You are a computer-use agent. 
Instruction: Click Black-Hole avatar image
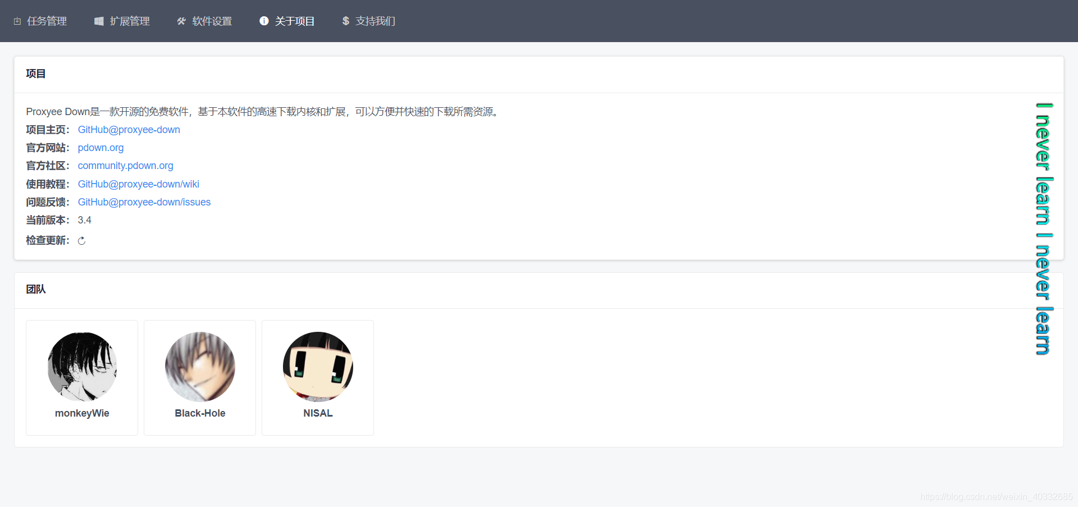click(x=200, y=367)
